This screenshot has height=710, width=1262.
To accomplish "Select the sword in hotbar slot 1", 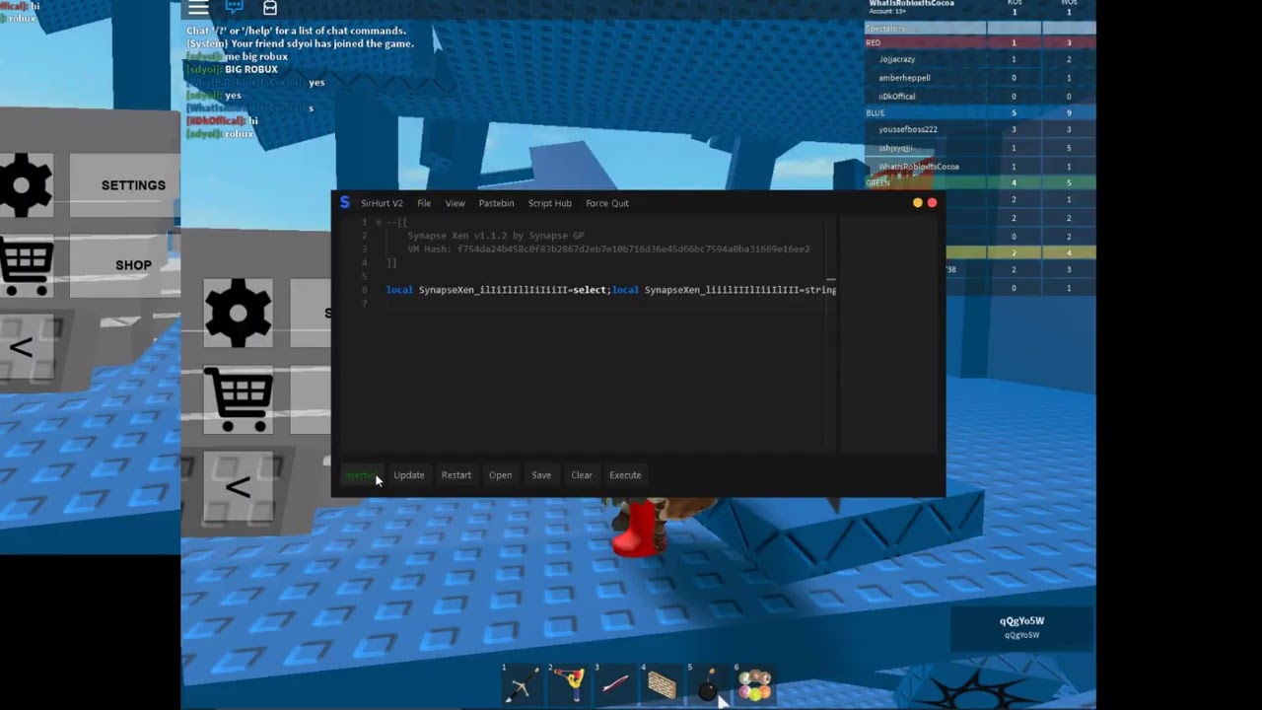I will [x=521, y=683].
